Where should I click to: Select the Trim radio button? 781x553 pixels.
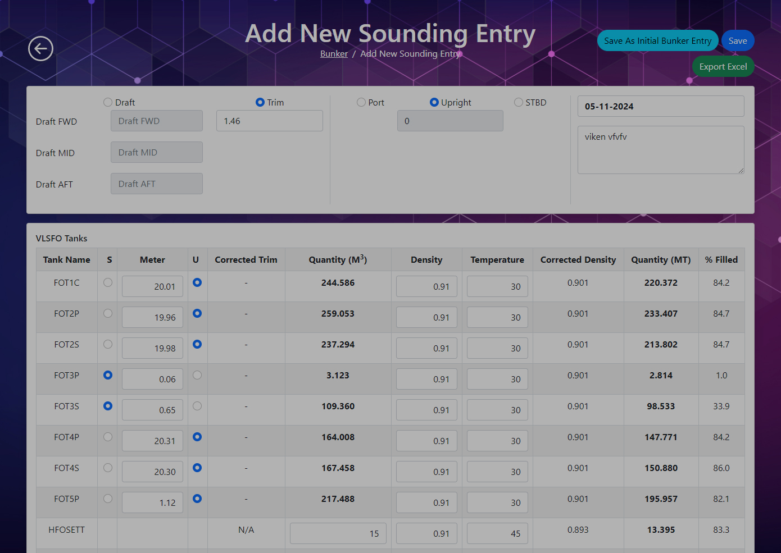pyautogui.click(x=260, y=102)
